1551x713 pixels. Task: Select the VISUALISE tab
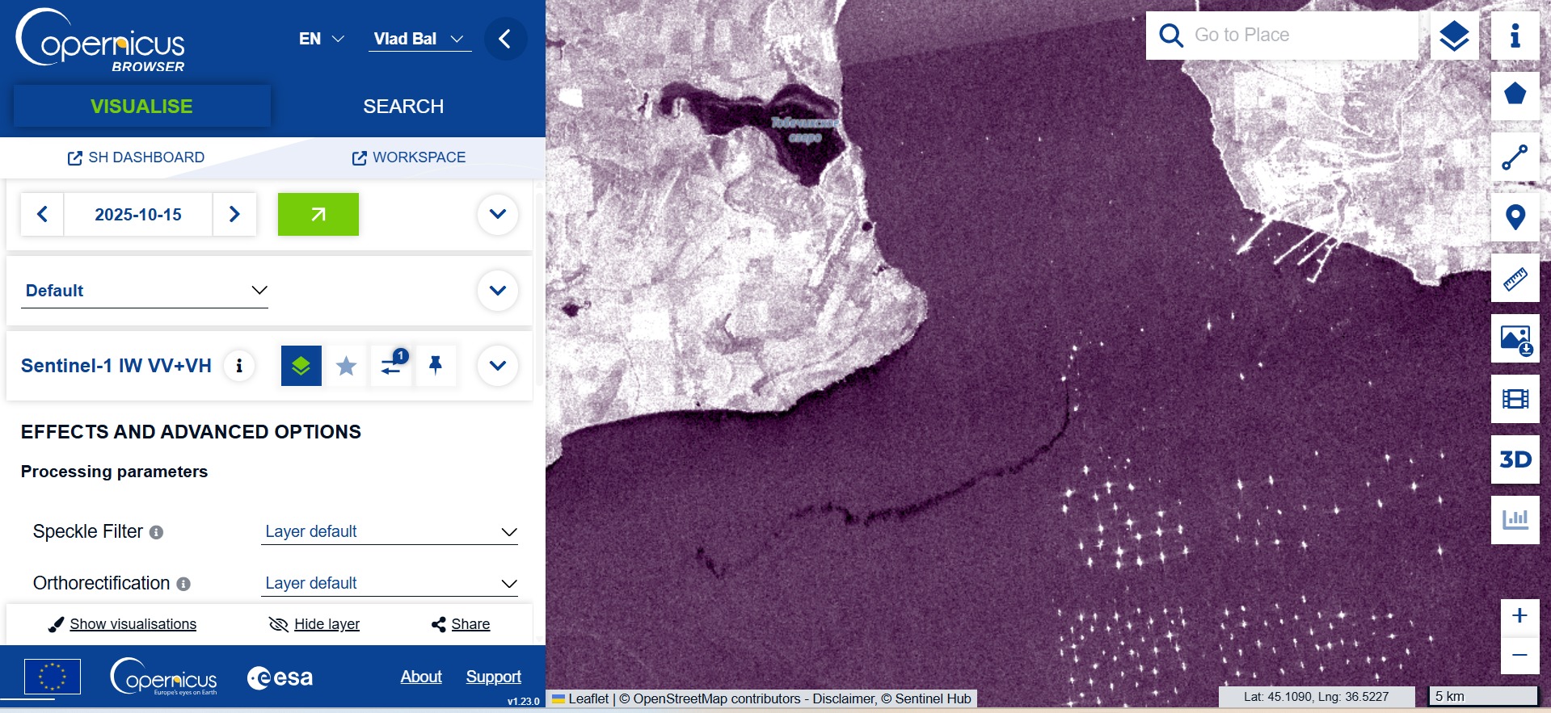click(x=141, y=107)
